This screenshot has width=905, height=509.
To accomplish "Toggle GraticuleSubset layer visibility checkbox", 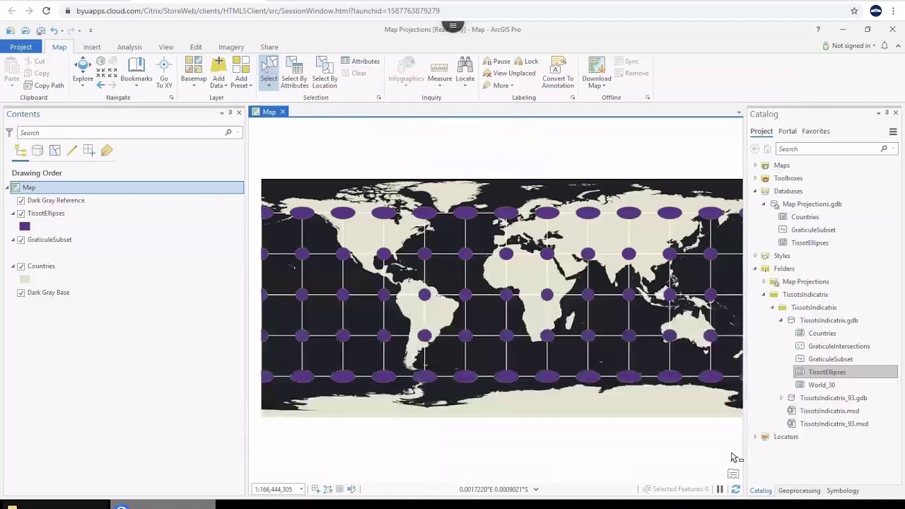I will 21,240.
